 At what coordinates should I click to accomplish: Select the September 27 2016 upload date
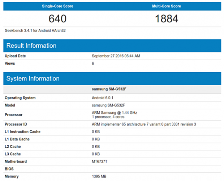coord(116,56)
